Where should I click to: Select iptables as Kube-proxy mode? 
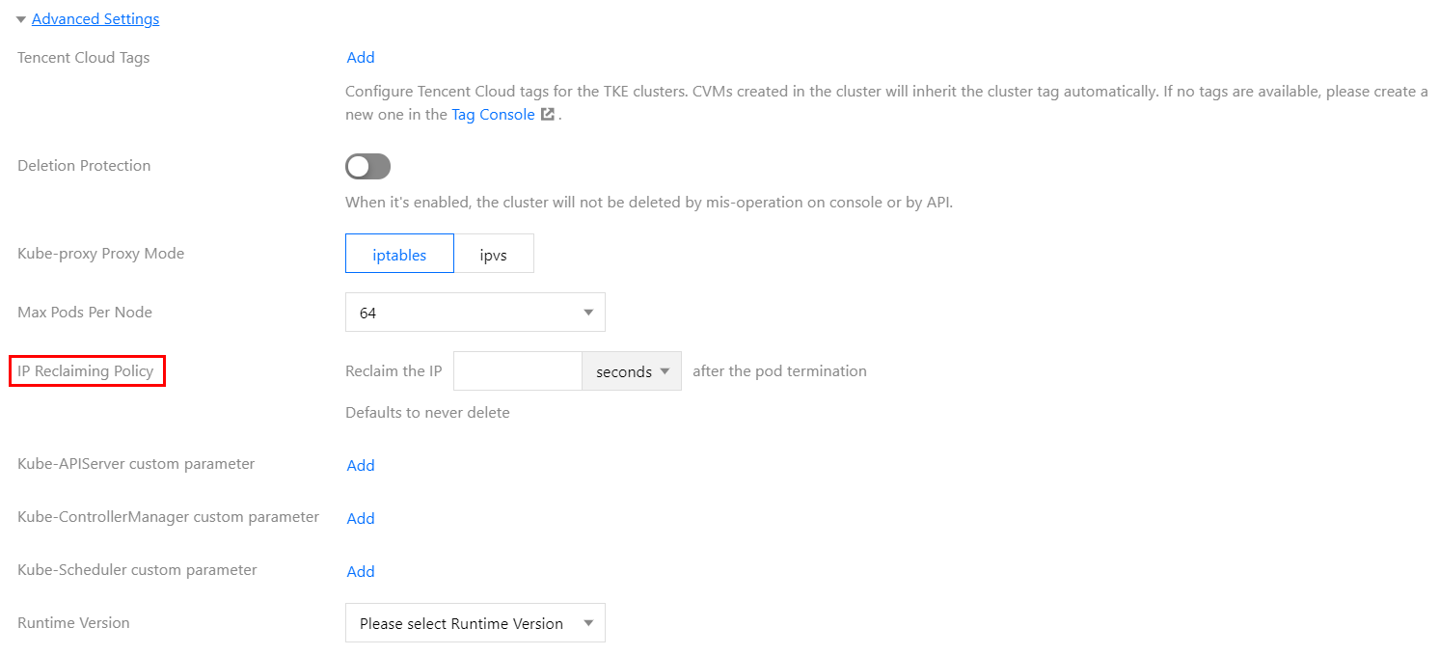pyautogui.click(x=399, y=254)
